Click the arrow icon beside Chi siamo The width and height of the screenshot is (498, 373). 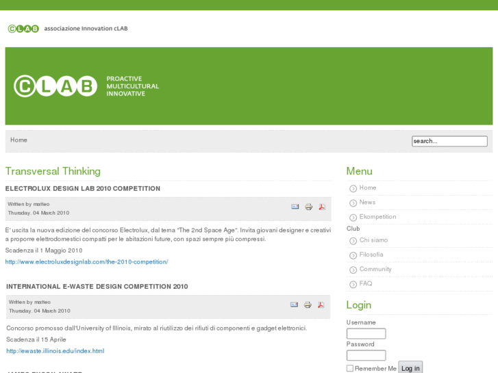pos(353,241)
